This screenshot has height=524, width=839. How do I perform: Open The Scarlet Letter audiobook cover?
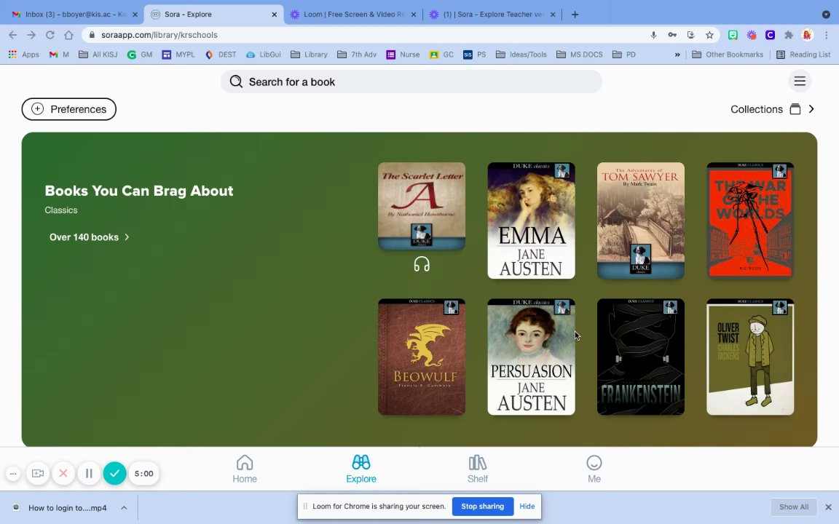pyautogui.click(x=422, y=206)
